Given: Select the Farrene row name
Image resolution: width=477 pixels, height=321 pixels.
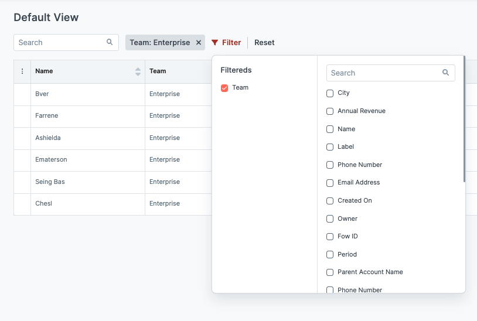Looking at the screenshot, I should pyautogui.click(x=46, y=115).
